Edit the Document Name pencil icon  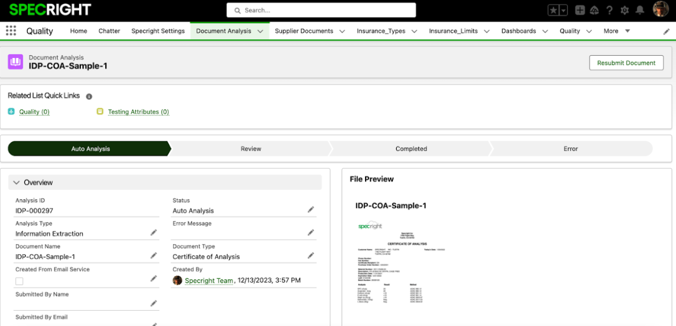pyautogui.click(x=154, y=256)
